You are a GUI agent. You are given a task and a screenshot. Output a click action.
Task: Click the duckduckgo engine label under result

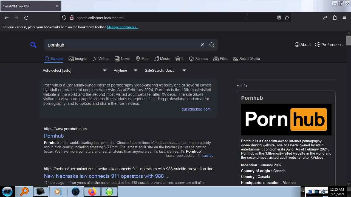[x=185, y=155]
